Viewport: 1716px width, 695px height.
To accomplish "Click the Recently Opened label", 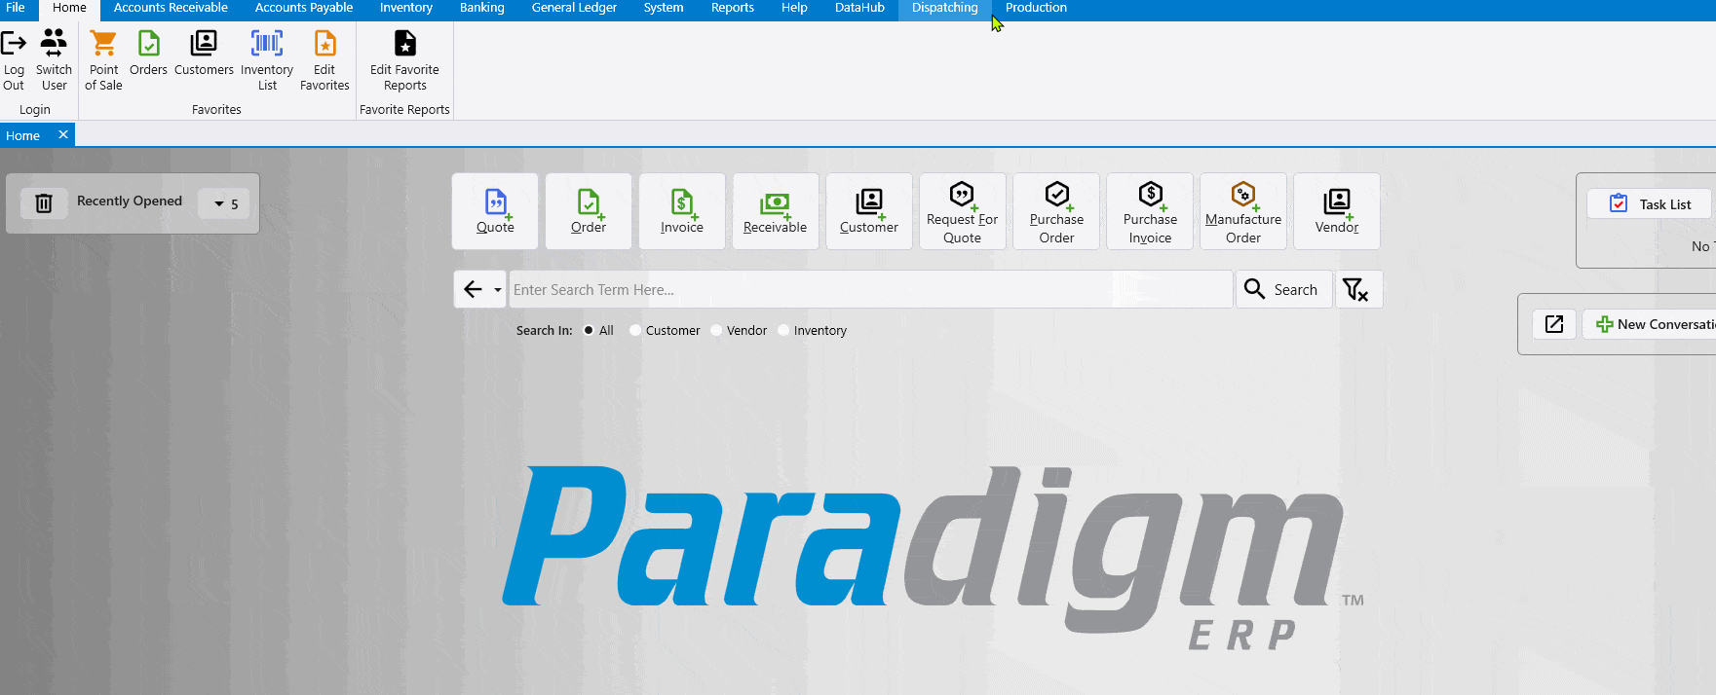I will 130,201.
